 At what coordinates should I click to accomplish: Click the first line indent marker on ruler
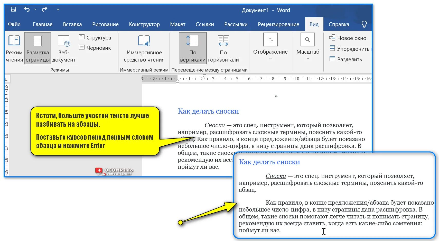coord(204,76)
